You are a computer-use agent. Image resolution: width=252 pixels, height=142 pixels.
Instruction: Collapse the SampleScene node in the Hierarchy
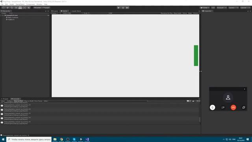click(3, 15)
